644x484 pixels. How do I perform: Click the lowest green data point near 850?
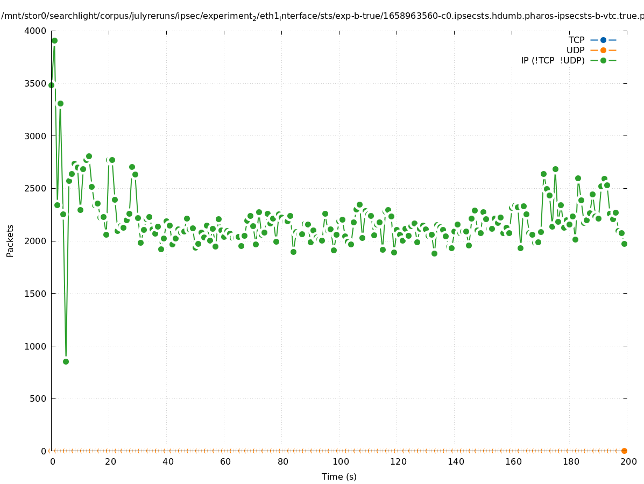click(x=66, y=361)
